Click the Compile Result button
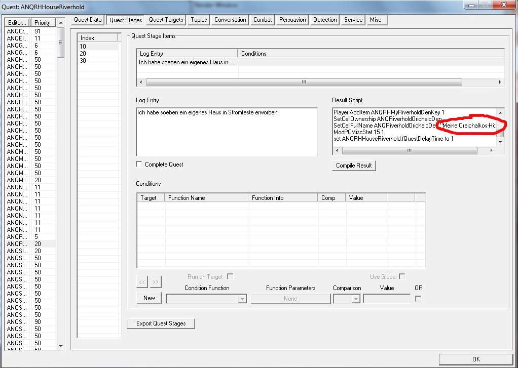 (354, 166)
